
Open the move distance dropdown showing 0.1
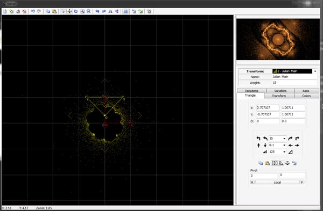(x=284, y=145)
